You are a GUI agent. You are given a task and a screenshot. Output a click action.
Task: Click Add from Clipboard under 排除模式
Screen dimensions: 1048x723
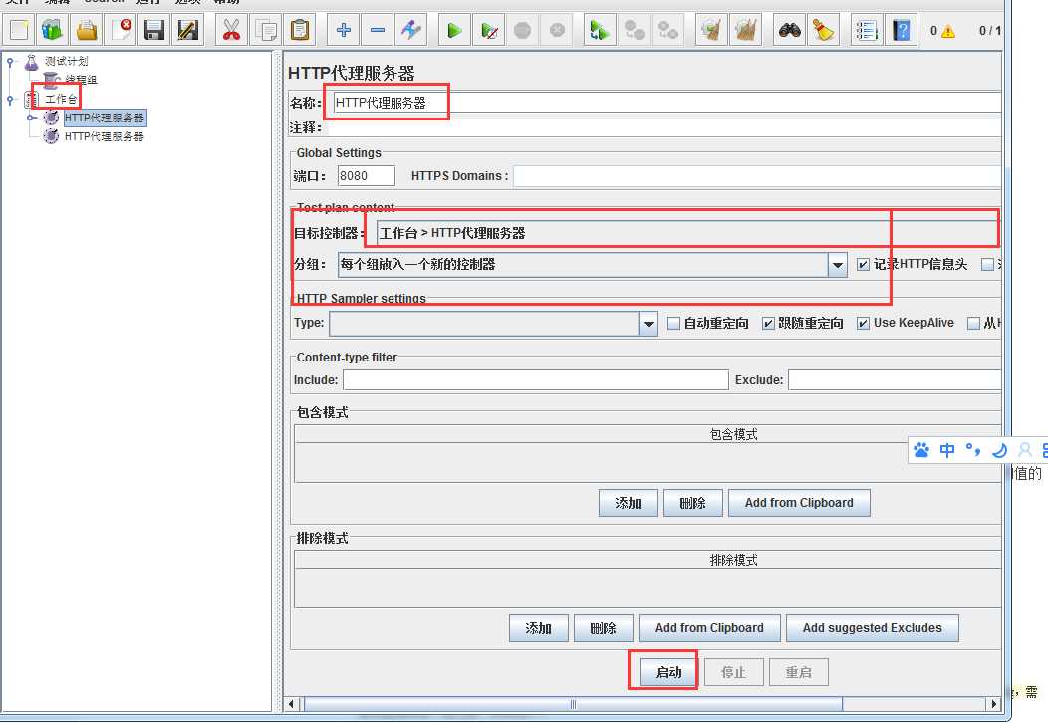[709, 628]
